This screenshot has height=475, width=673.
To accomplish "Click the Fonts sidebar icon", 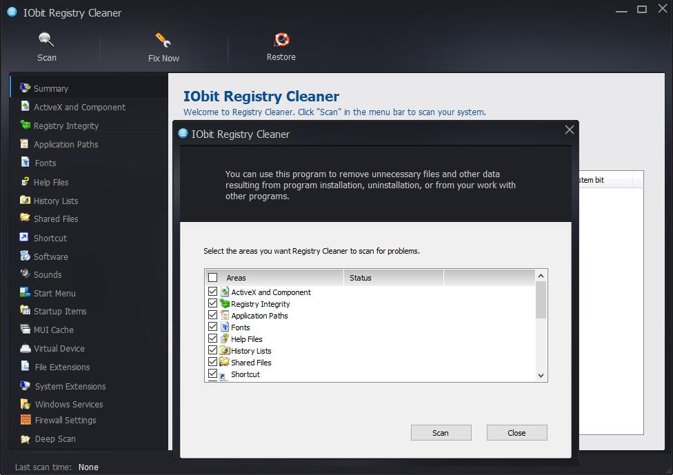I will tap(25, 162).
